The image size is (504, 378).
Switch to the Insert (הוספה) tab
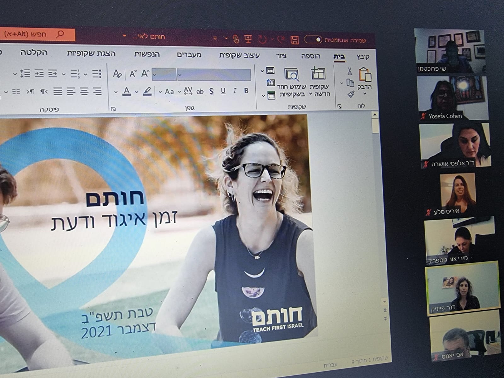pos(311,56)
